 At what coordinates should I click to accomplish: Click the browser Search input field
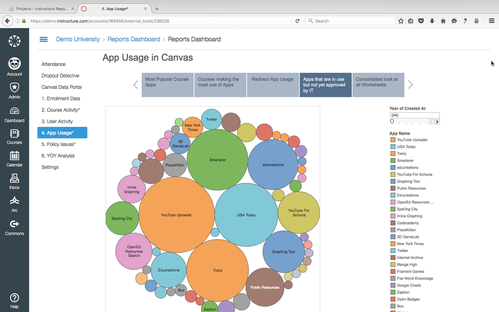350,21
